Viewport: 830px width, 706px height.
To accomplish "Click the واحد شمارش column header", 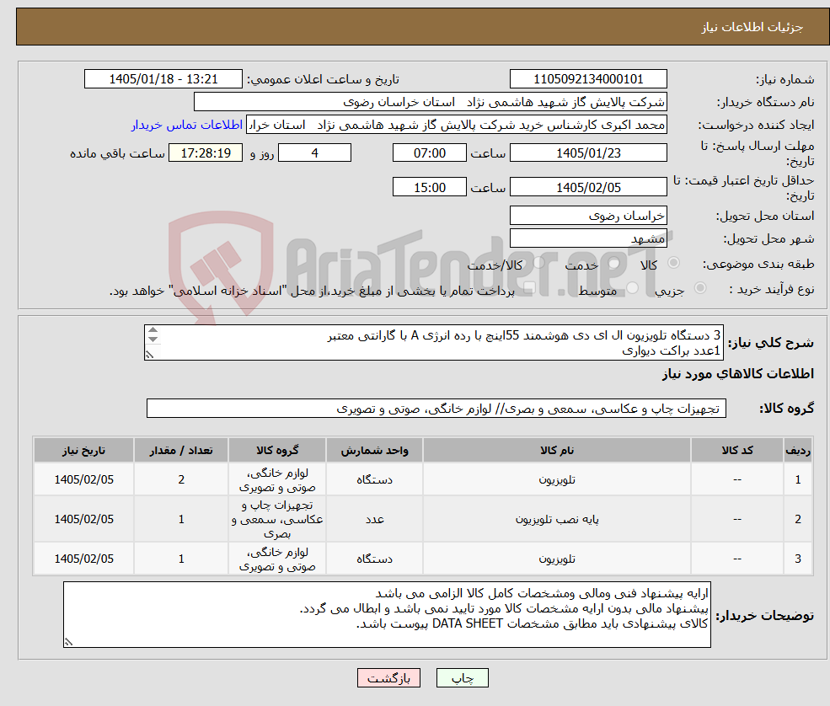I will [x=374, y=451].
